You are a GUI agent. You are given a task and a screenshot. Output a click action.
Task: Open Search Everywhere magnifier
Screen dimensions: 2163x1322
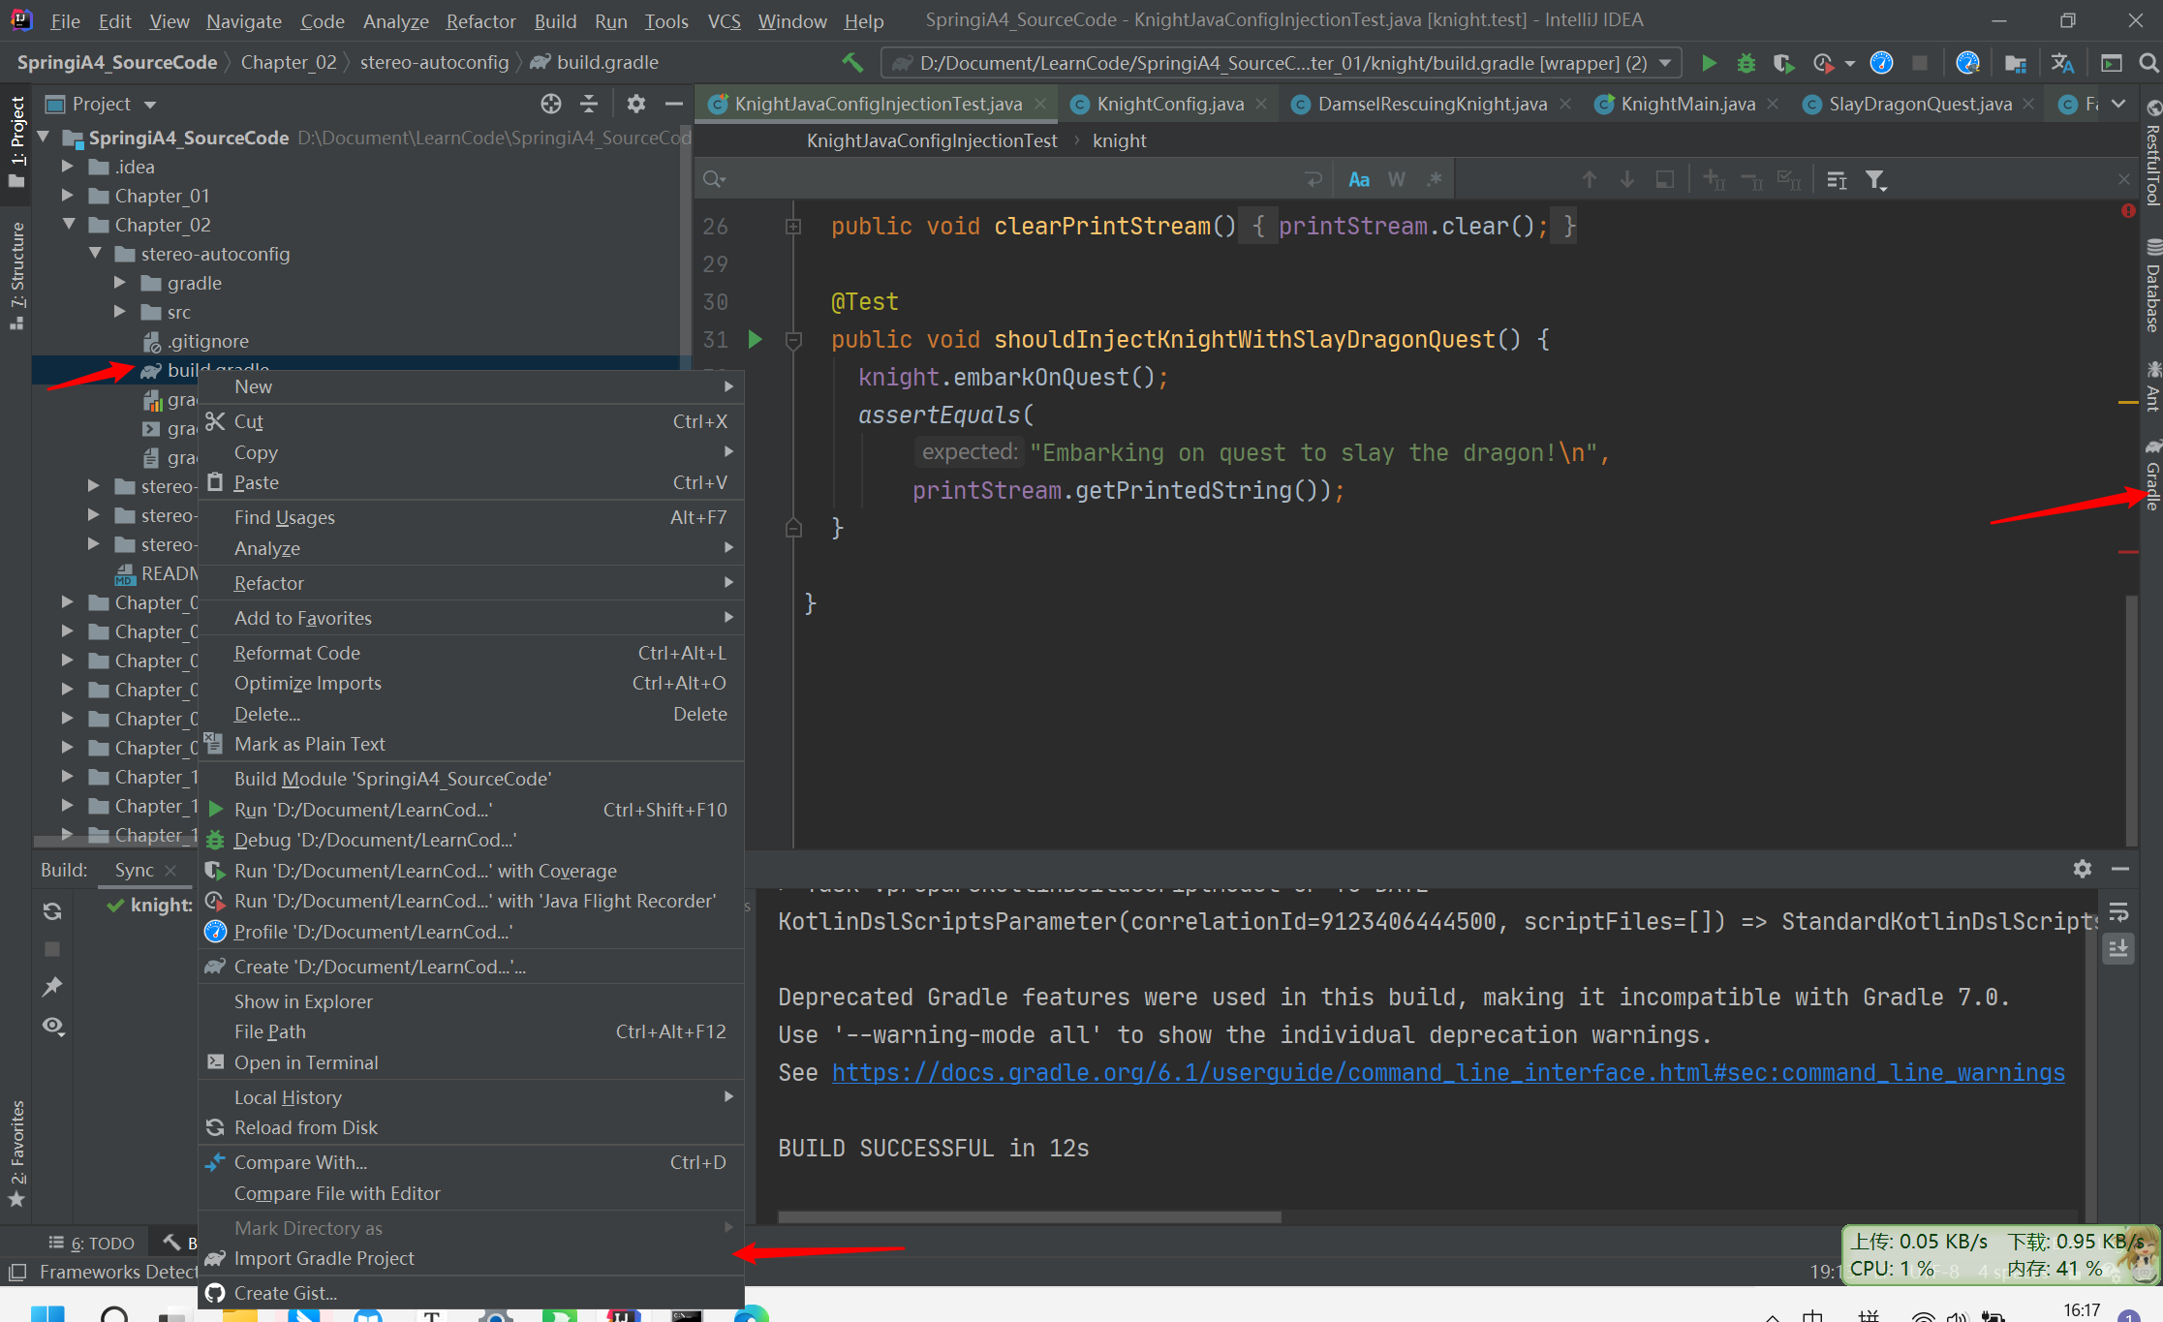pos(2148,63)
